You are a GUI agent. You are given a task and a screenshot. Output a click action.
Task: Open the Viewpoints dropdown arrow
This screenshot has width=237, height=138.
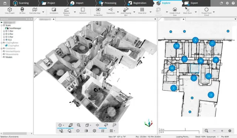[118, 12]
